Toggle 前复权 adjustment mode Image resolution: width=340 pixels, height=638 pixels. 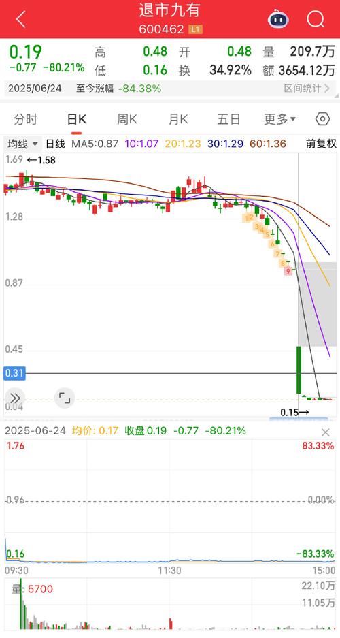click(321, 144)
